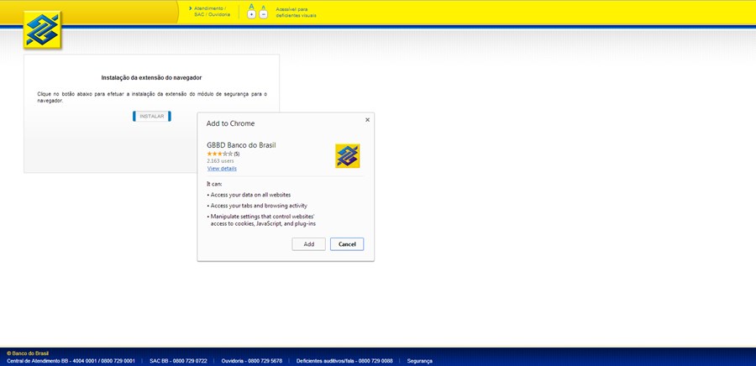This screenshot has height=366, width=756.
Task: Click the rating count (5) in dialog
Action: (x=236, y=154)
